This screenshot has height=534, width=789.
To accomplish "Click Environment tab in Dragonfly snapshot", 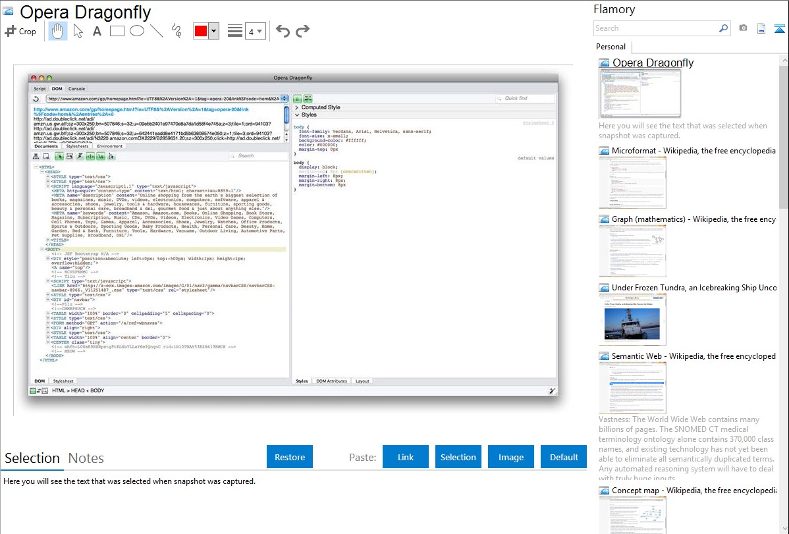I will click(x=110, y=146).
